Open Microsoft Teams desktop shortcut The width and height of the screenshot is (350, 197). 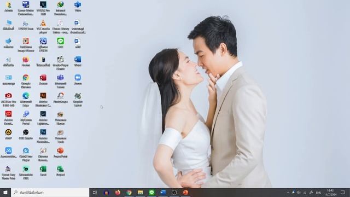60,82
